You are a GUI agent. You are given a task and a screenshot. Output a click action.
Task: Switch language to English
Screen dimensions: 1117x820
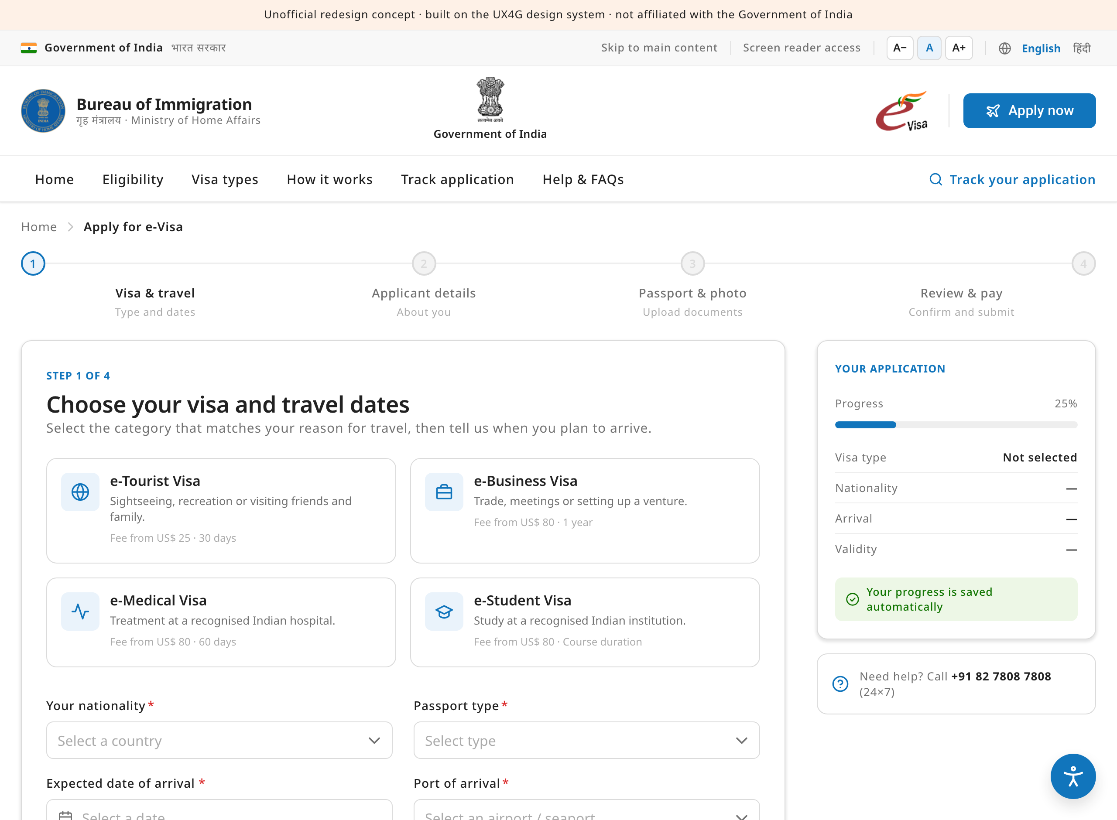[1041, 48]
